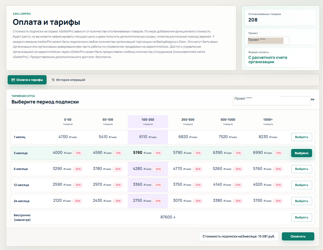Screen dimensions: 323x250
Task: Click the 7520 ₽/мес price cell
Action: coord(228,137)
